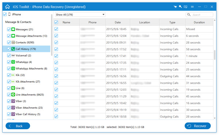Click the Viber Call History icon
Screen dimensions: 219x135
pos(13,114)
